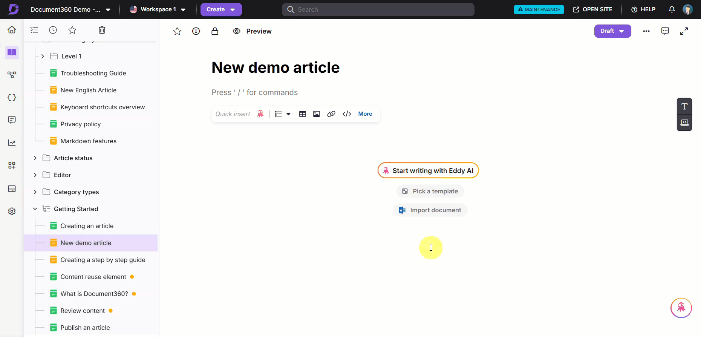Insert a code block from quick insert

347,114
